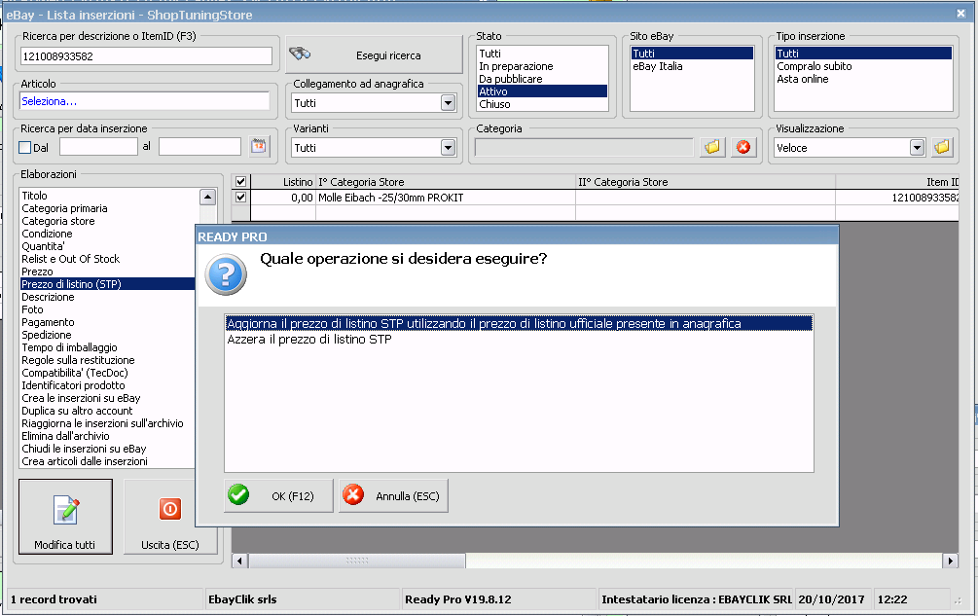Screen dimensions: 978x616
Task: Select Compatibilita' (TecDoc)
Action: (75, 373)
